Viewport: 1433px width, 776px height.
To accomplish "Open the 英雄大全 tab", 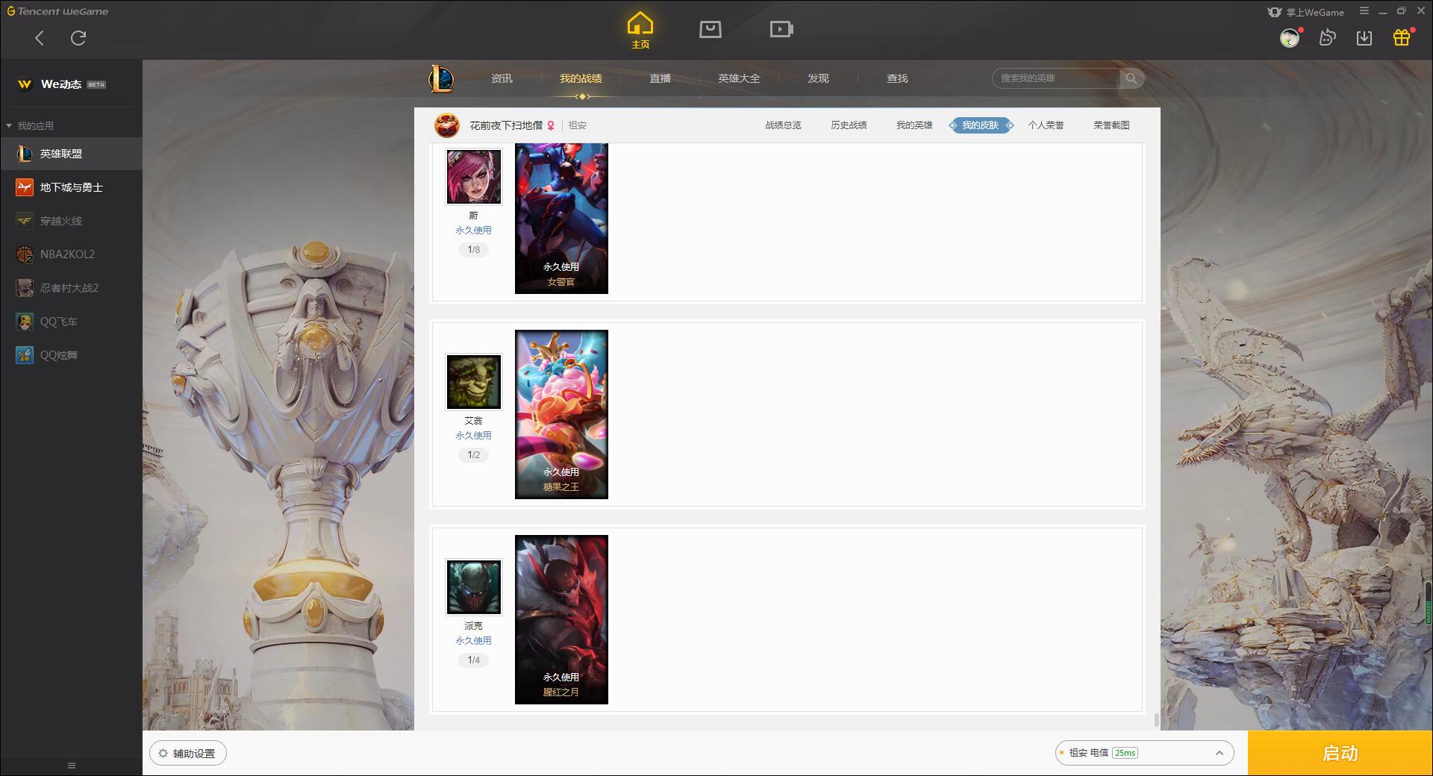I will (x=739, y=78).
